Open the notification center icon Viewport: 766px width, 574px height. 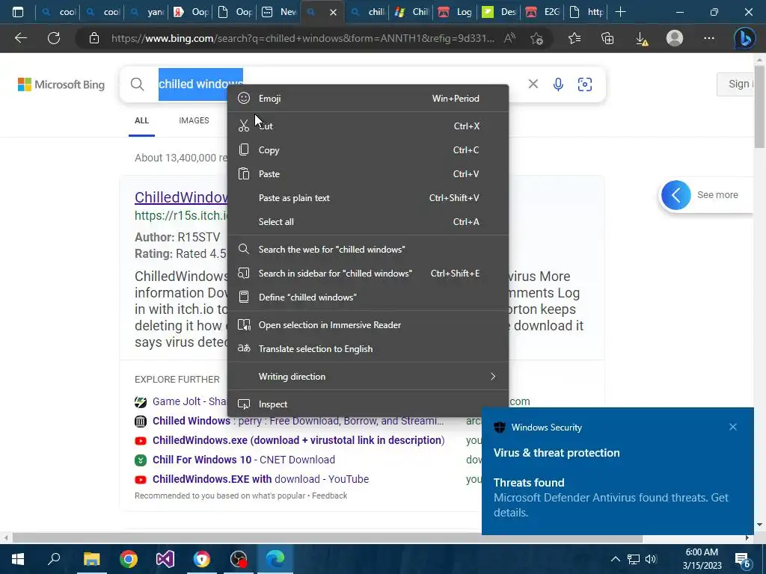(743, 561)
